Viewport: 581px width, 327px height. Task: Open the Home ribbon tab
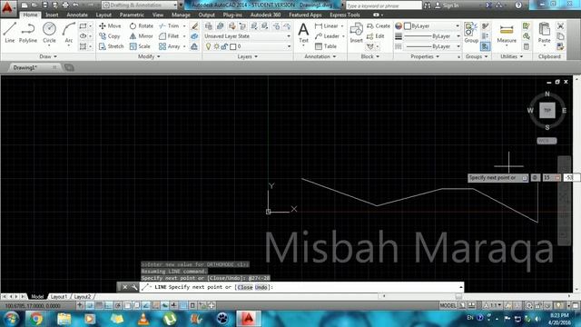pos(30,15)
